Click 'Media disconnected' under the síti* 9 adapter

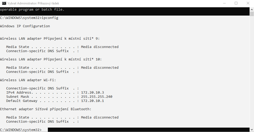[100, 47]
